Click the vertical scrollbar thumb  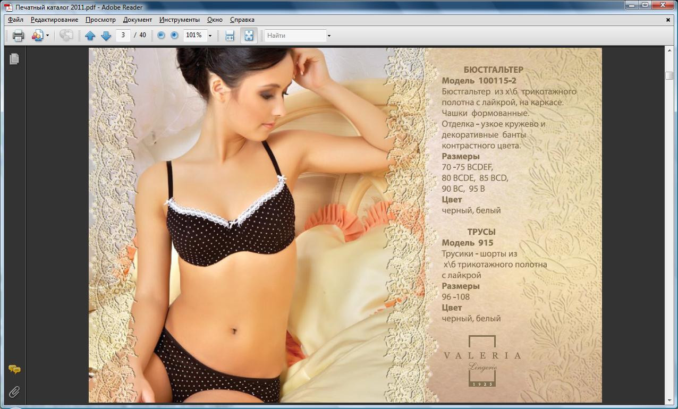669,76
